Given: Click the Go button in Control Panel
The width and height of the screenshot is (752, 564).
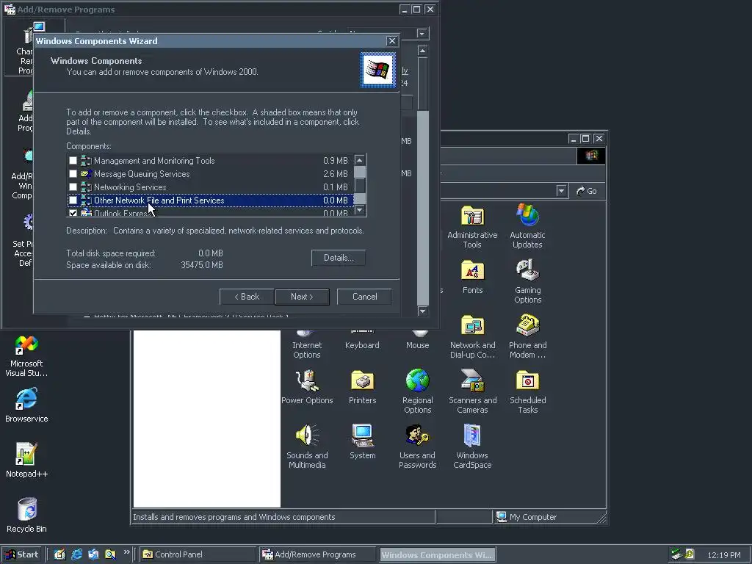Looking at the screenshot, I should coord(587,191).
